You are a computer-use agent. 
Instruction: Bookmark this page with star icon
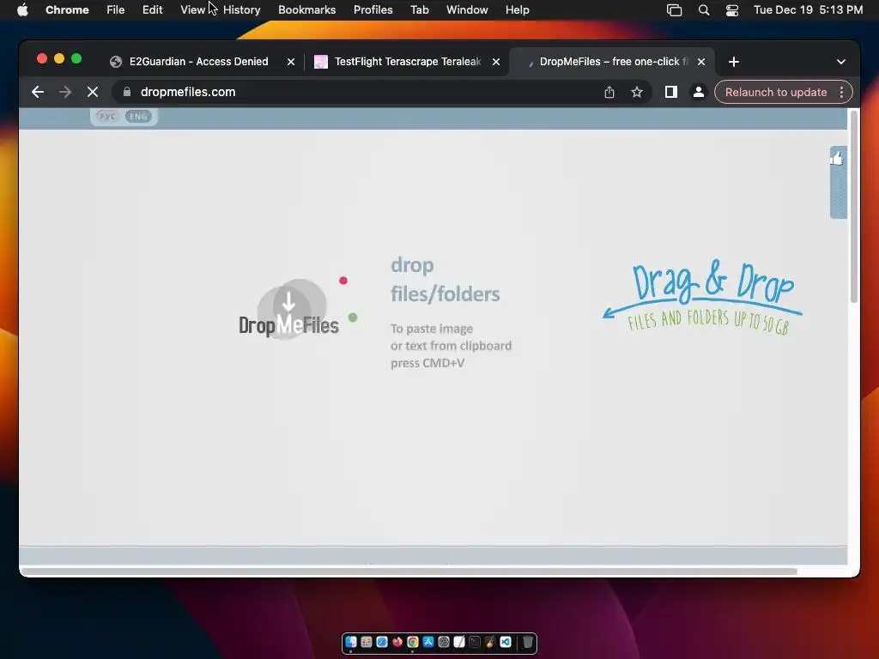coord(636,92)
